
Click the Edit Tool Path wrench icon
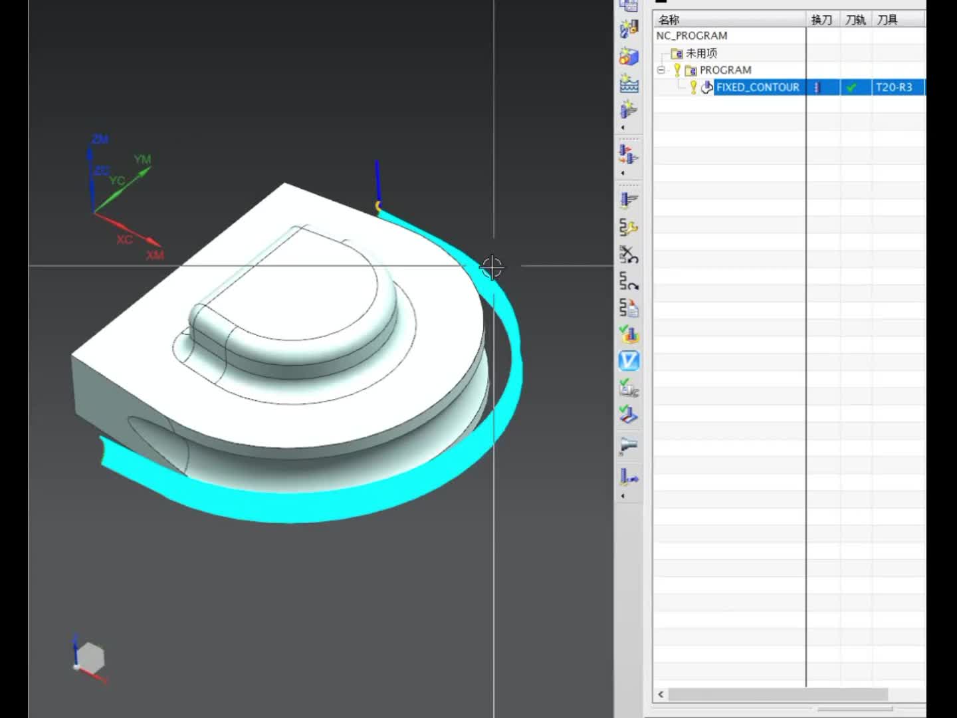click(629, 227)
